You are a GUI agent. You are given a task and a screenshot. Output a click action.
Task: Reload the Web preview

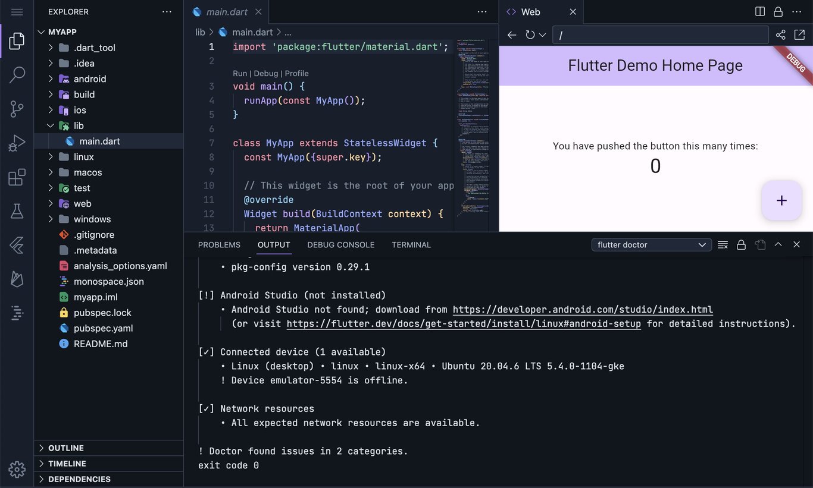tap(530, 35)
